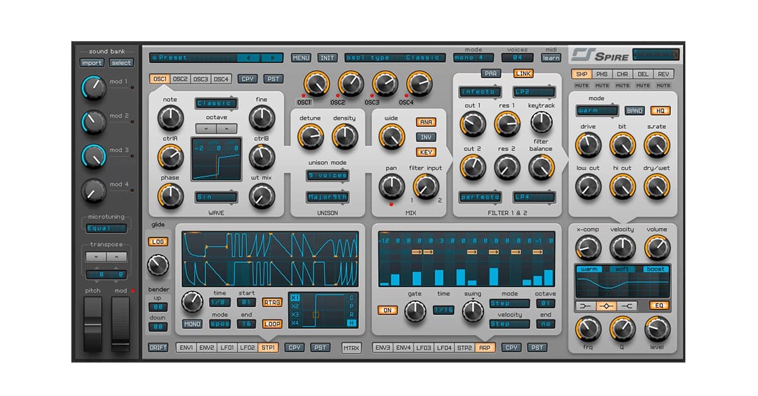Open the Equal microtuning dropdown

[106, 229]
